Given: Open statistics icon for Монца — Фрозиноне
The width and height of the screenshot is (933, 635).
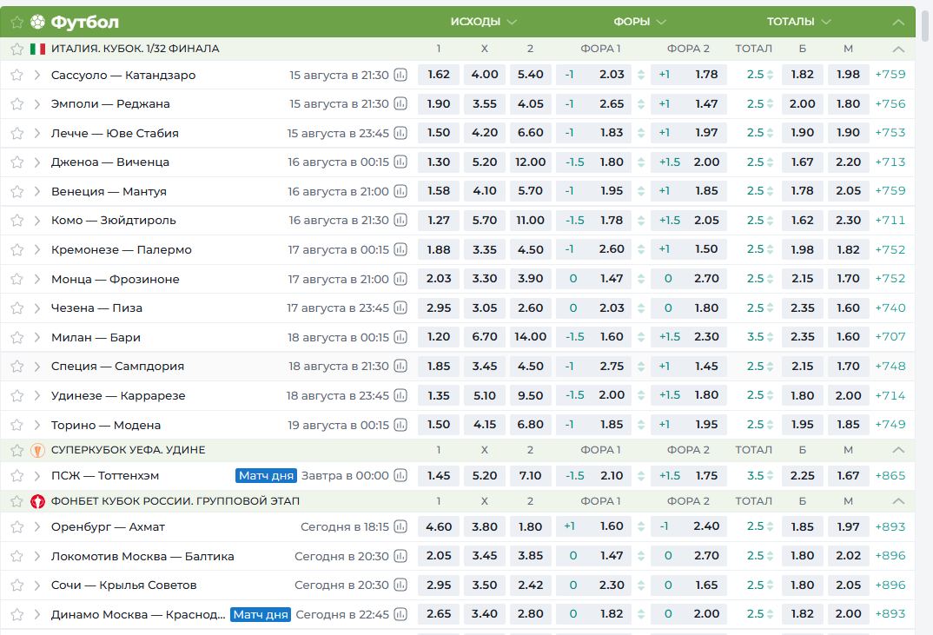Looking at the screenshot, I should (x=400, y=279).
